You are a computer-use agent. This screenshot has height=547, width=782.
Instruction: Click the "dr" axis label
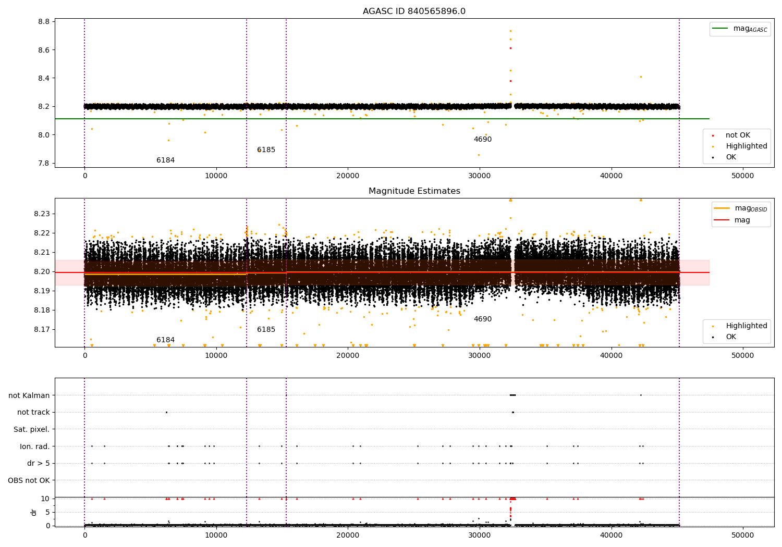[34, 512]
